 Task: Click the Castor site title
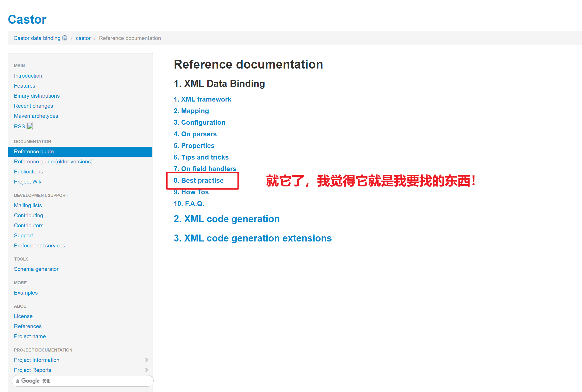click(x=27, y=19)
